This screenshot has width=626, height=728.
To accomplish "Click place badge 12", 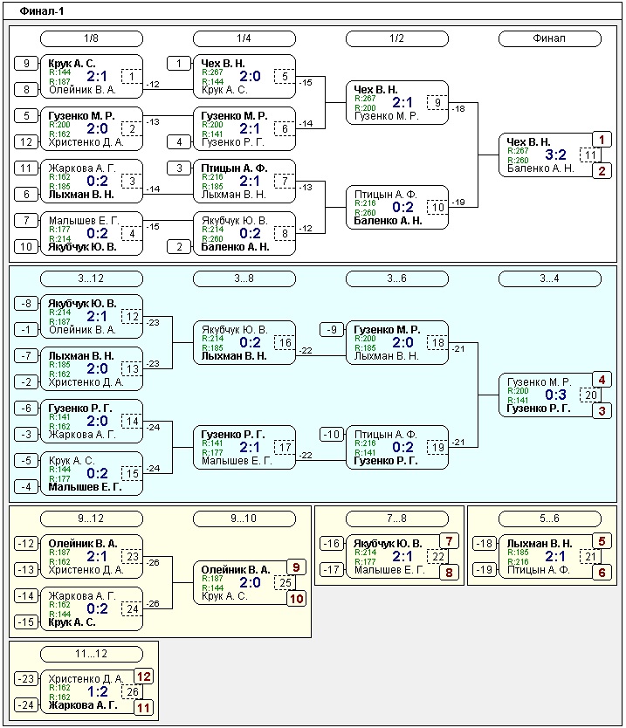I will click(x=143, y=676).
